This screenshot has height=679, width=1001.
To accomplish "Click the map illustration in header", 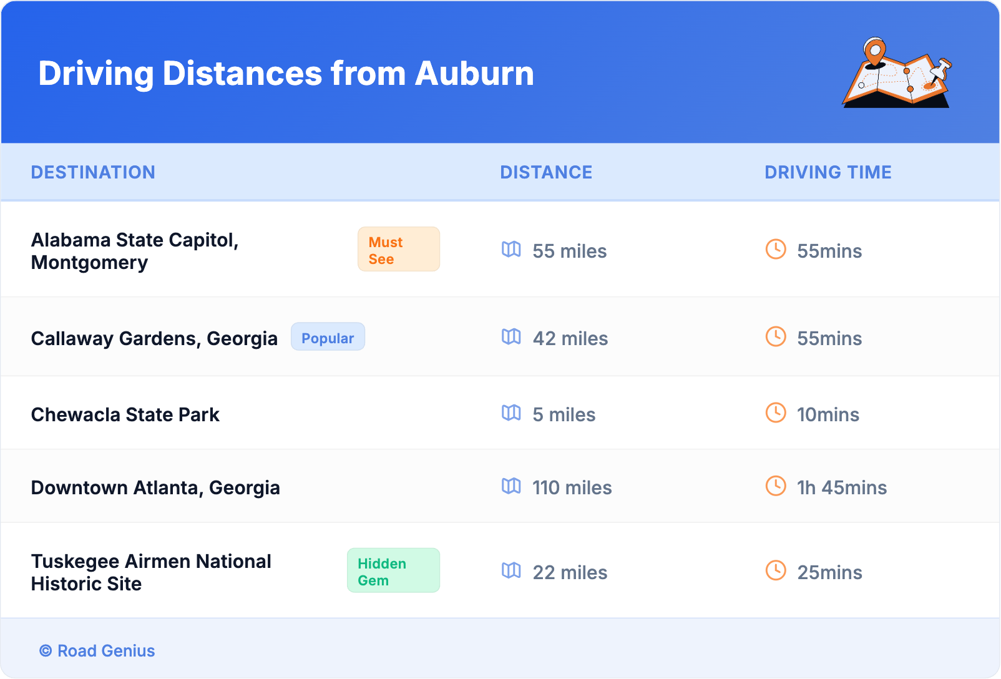I will (897, 73).
